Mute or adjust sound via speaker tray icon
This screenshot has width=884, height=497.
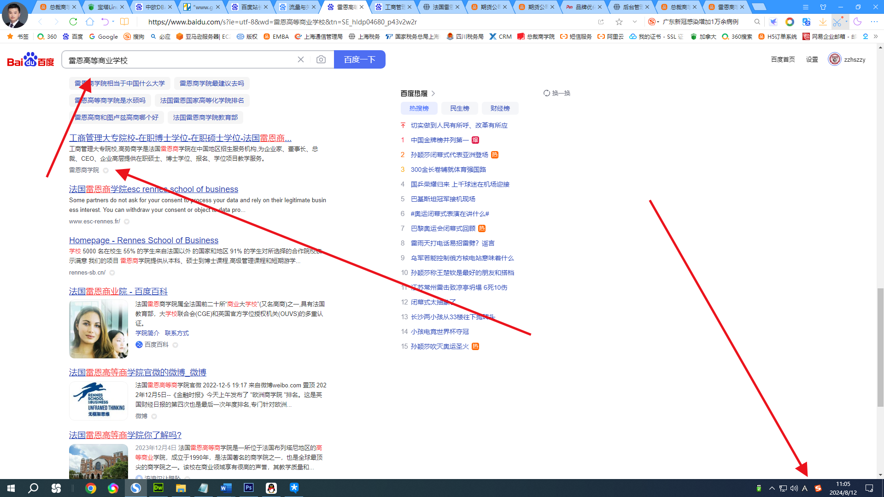pos(794,488)
